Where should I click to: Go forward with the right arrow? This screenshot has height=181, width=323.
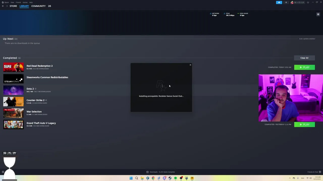point(7,6)
